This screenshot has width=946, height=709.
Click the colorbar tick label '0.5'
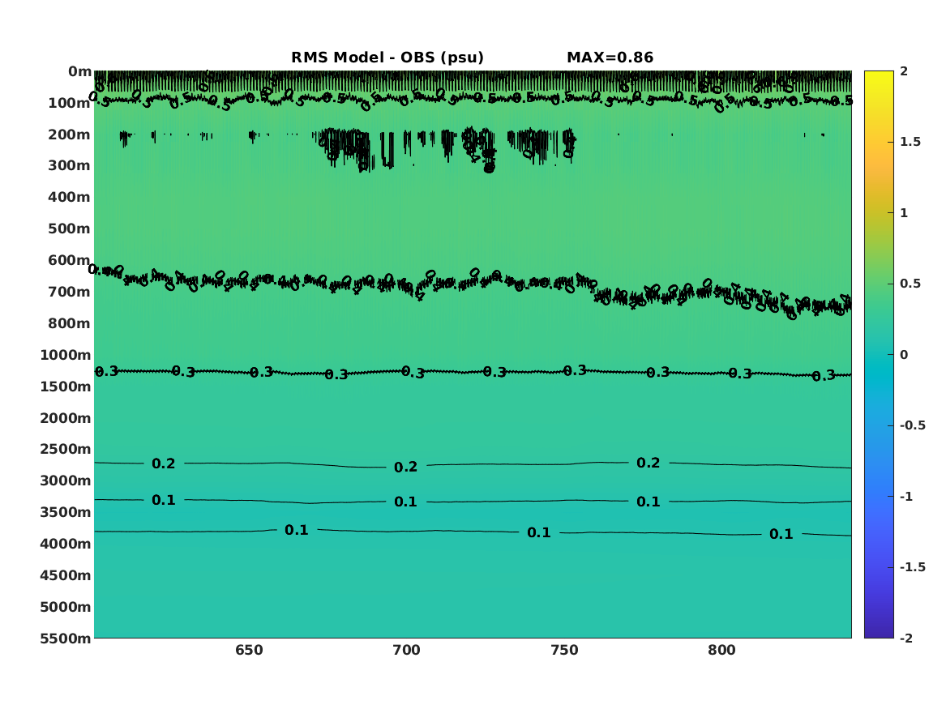coord(910,284)
